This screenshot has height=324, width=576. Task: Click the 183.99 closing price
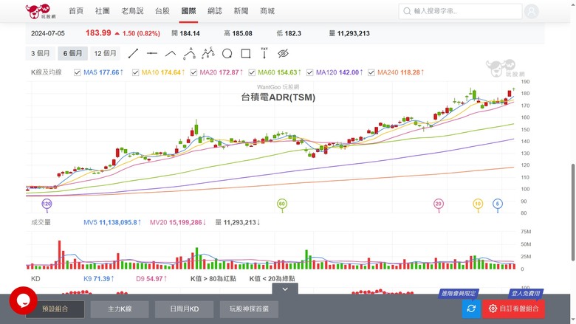(x=98, y=33)
